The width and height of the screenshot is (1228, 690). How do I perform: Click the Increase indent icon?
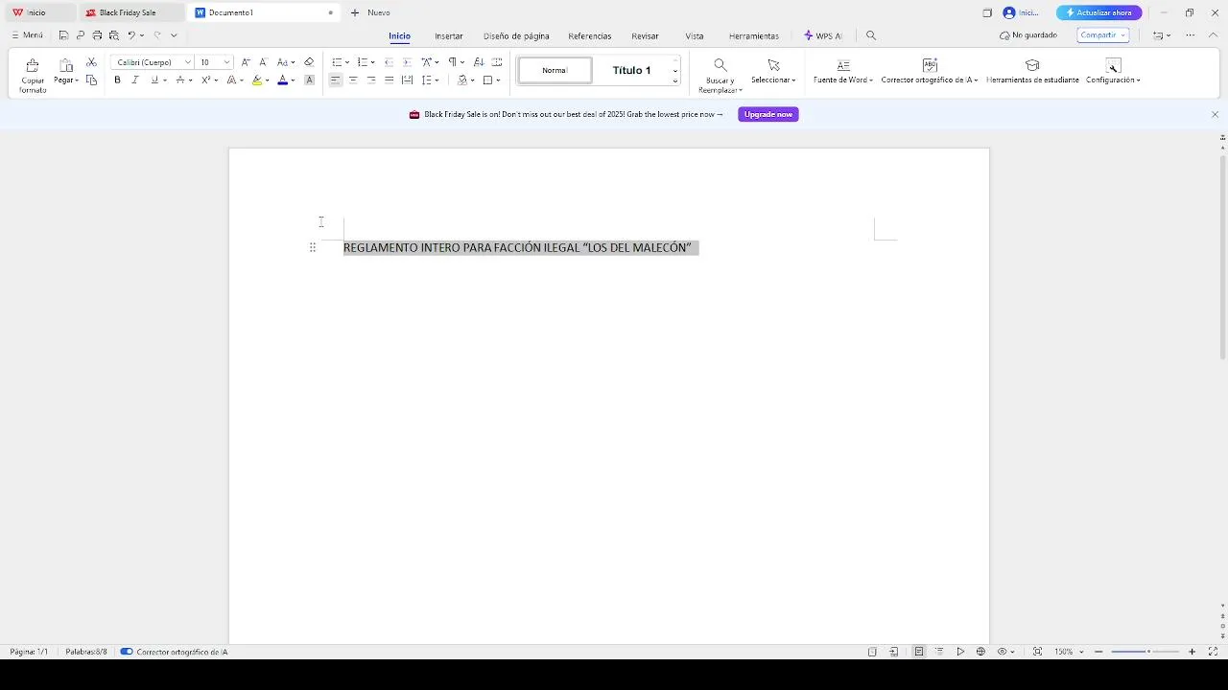click(407, 62)
